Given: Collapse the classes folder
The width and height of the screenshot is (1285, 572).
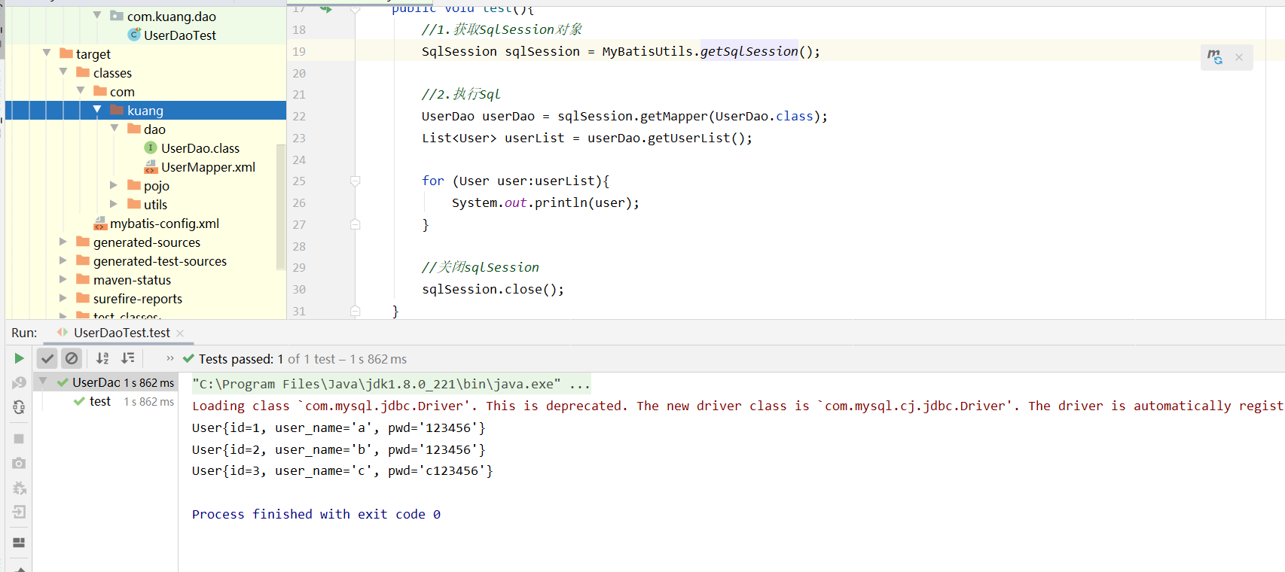Looking at the screenshot, I should pos(63,71).
